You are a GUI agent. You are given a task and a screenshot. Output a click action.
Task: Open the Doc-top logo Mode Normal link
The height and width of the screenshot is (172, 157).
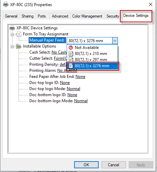[73, 89]
